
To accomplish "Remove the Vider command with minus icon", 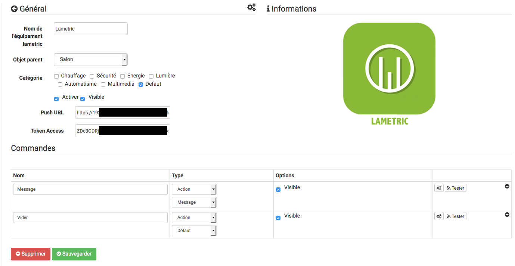I will point(507,215).
